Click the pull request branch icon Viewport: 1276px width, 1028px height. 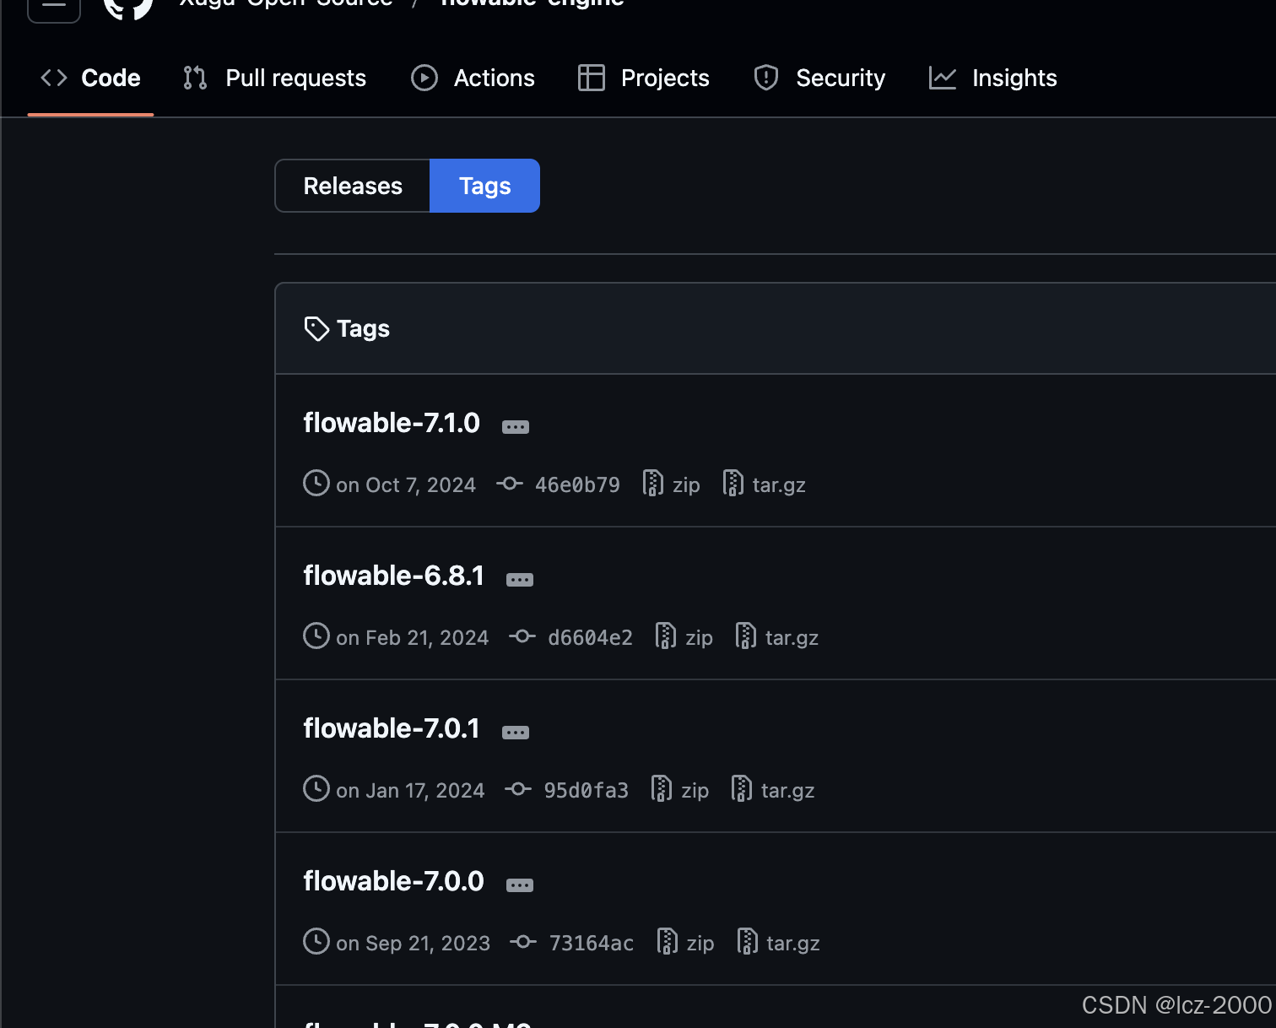pyautogui.click(x=195, y=78)
